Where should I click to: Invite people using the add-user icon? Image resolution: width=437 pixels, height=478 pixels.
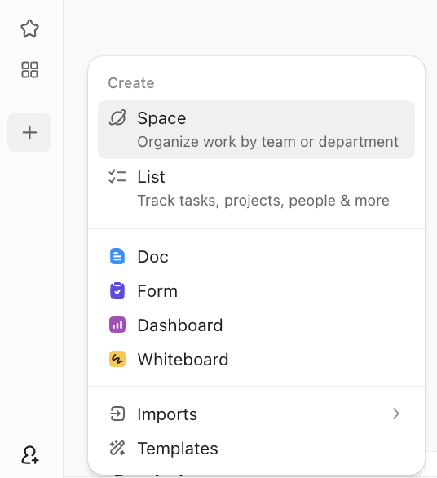coord(30,455)
